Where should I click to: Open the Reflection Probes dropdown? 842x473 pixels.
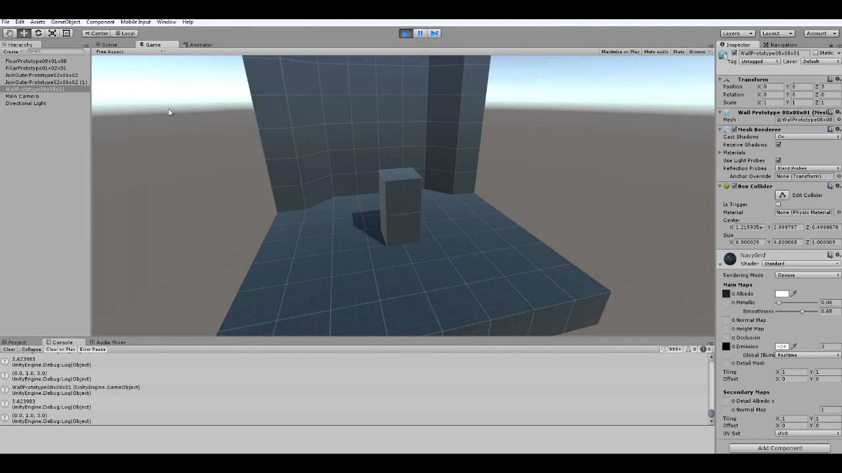(808, 168)
